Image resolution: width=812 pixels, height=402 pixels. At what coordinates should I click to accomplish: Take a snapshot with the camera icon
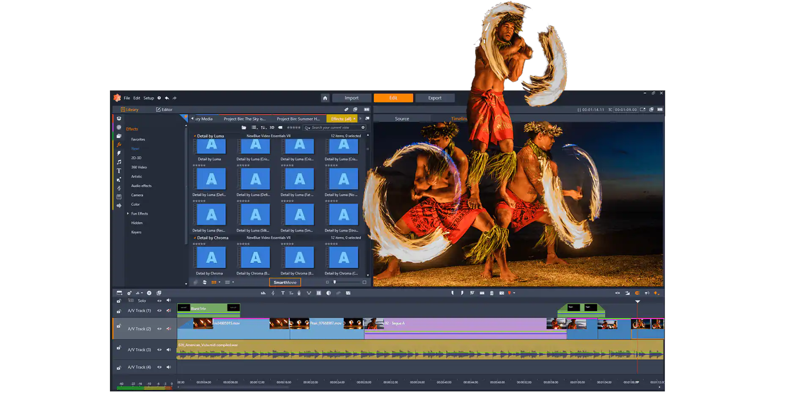click(501, 293)
